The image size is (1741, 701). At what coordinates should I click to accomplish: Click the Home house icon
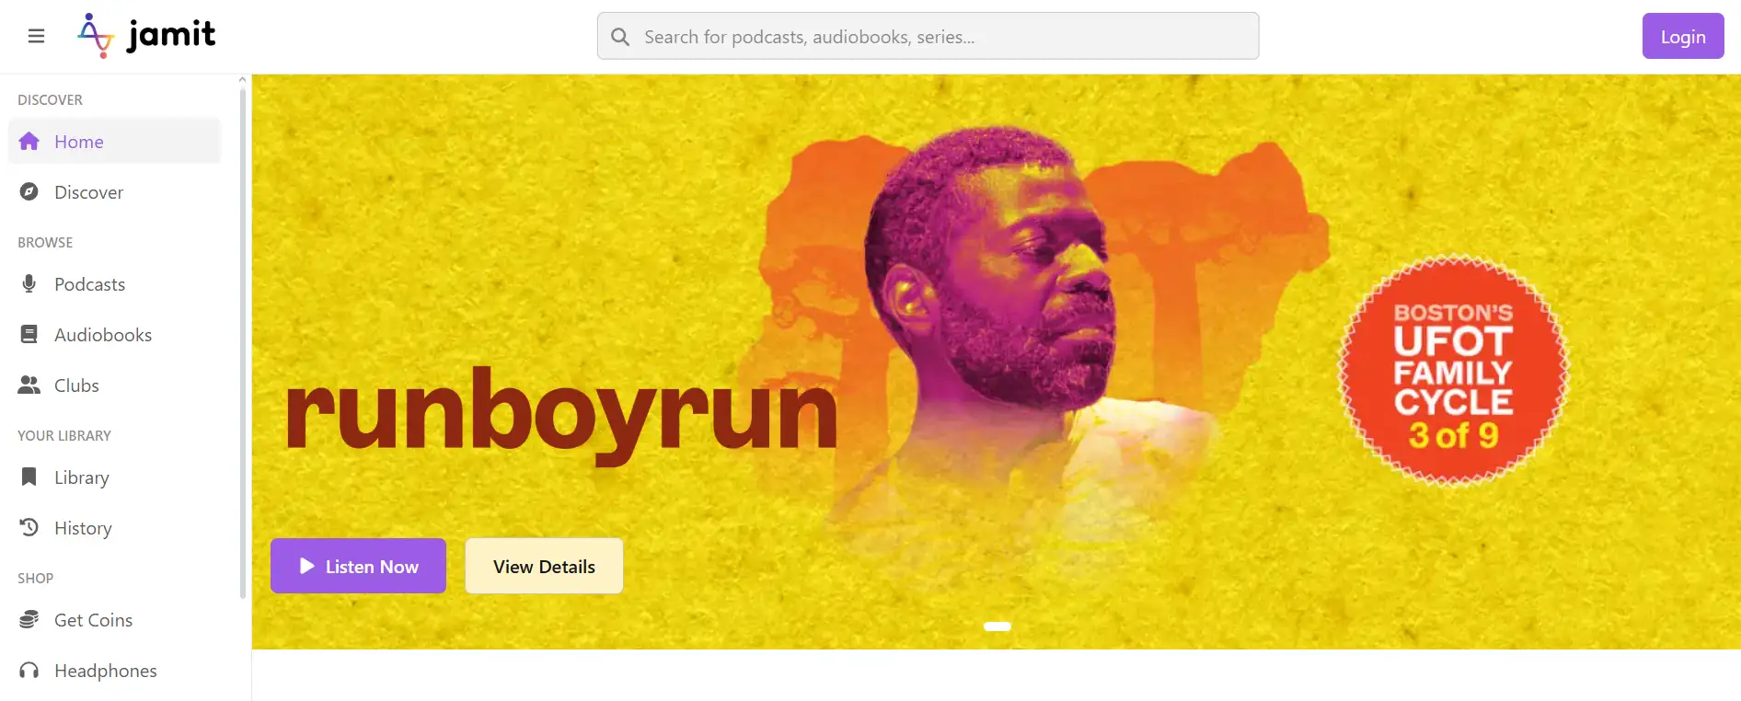pyautogui.click(x=29, y=142)
